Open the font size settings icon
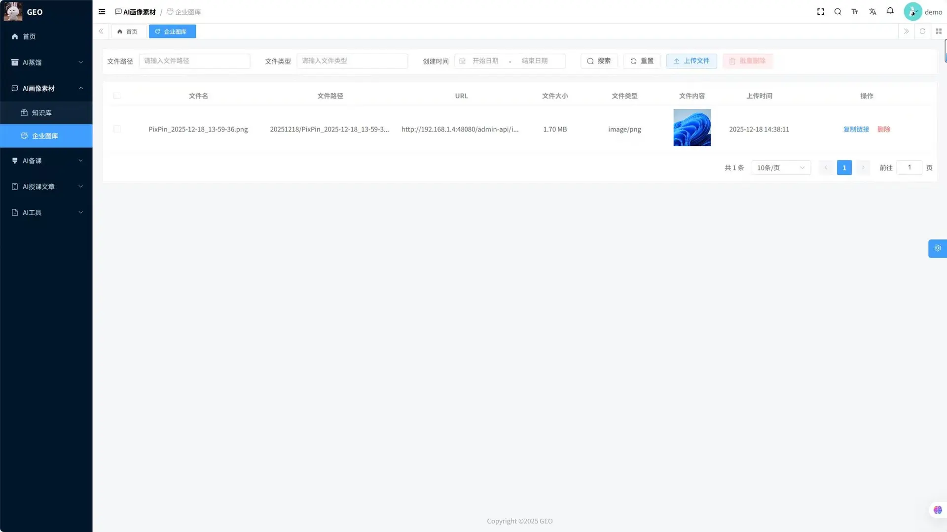Screen dimensions: 947x532 click(x=855, y=12)
